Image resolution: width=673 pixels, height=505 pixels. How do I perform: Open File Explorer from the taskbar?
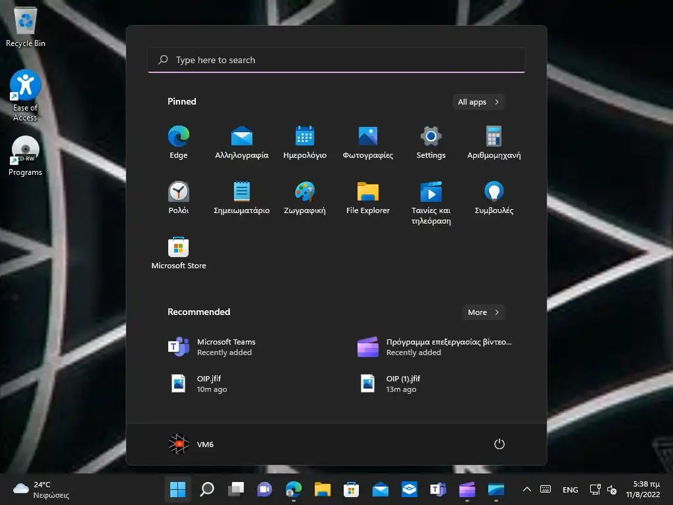tap(322, 489)
